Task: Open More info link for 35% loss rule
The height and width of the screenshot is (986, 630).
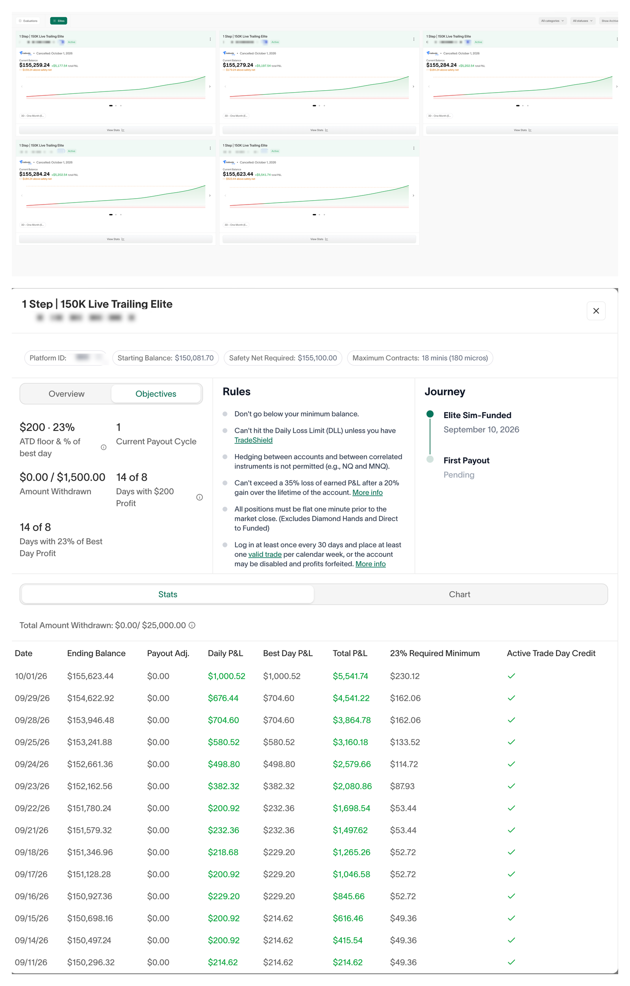Action: pyautogui.click(x=367, y=493)
